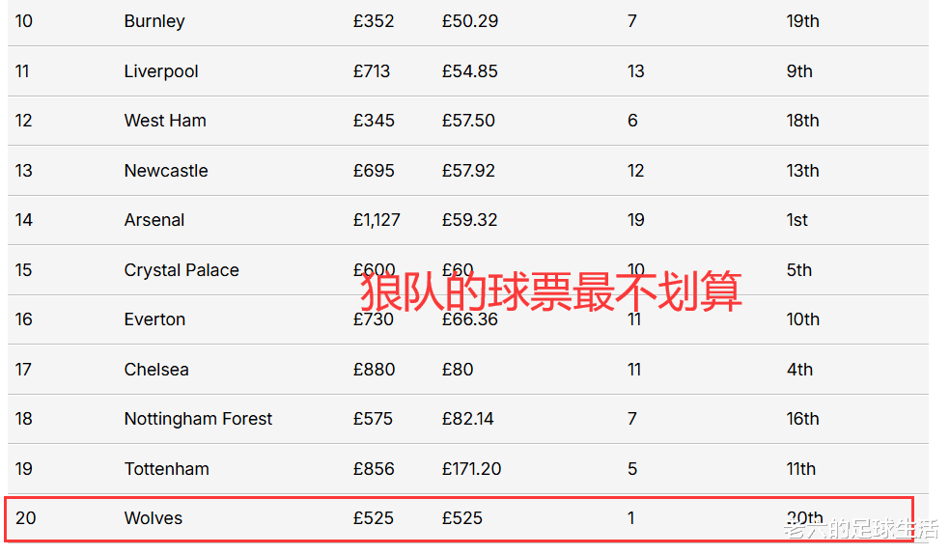Select Liverpool's £713 price cell

374,71
